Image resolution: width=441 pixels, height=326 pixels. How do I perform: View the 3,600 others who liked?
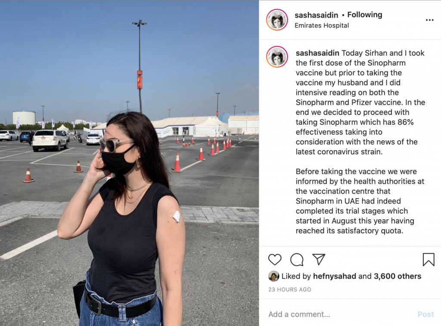click(x=398, y=276)
